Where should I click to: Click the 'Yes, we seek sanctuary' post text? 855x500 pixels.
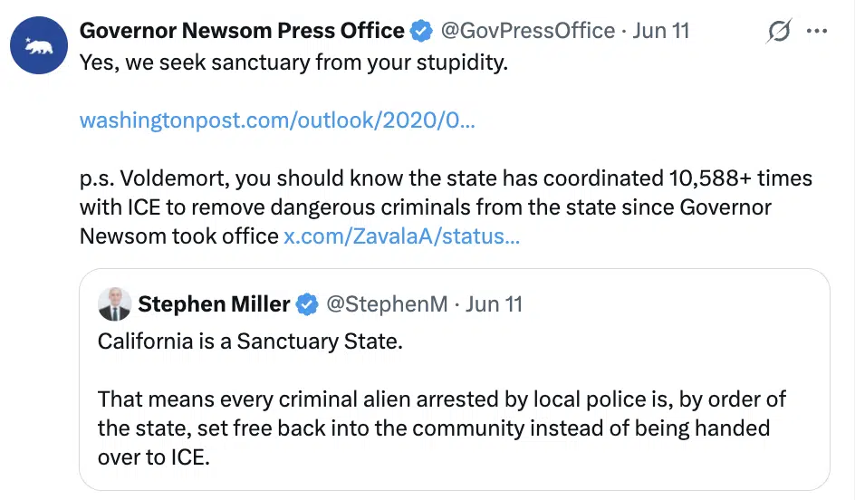coord(293,62)
